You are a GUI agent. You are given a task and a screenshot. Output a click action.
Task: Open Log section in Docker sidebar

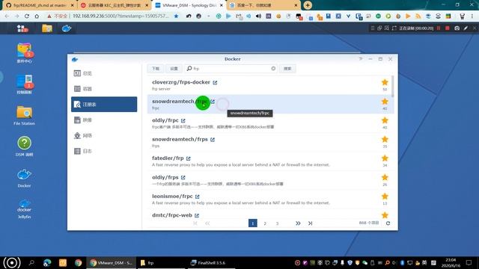[x=104, y=151]
